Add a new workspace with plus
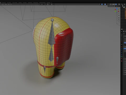The image size is (126, 95). click(52, 3)
